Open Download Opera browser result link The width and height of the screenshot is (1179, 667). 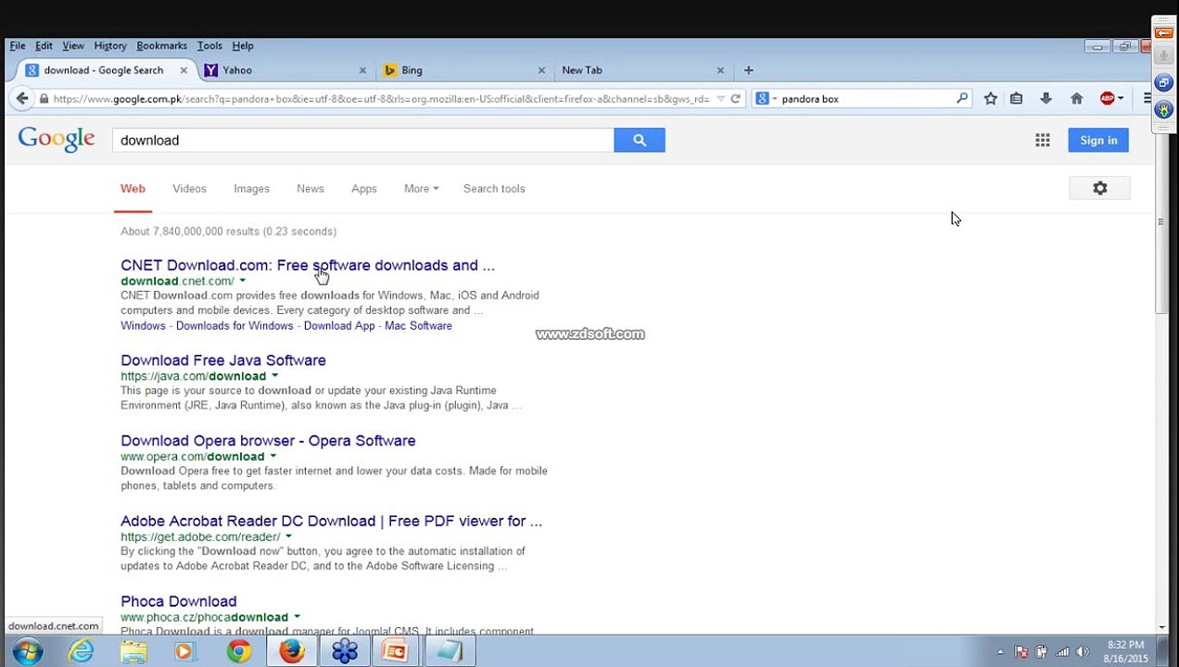tap(268, 440)
